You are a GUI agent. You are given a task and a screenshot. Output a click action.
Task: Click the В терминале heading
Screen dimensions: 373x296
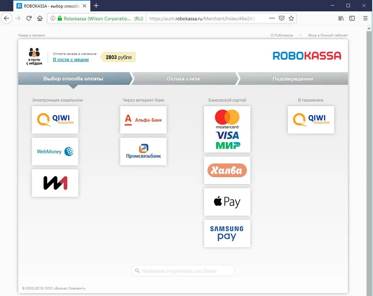click(311, 100)
